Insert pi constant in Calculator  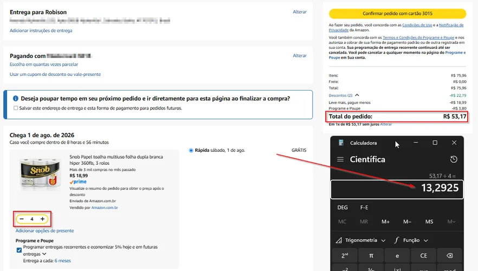371,256
